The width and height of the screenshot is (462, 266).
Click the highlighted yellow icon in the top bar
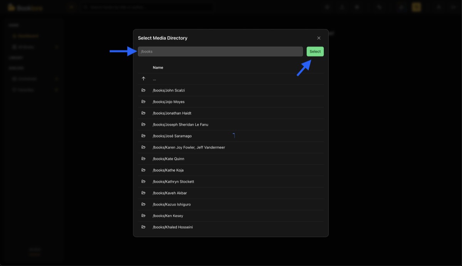[x=416, y=7]
